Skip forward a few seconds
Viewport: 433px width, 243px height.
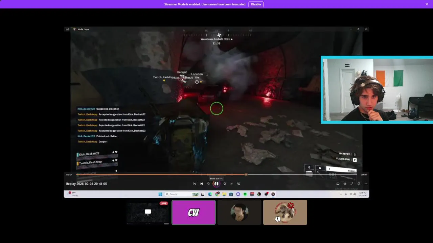pyautogui.click(x=225, y=184)
